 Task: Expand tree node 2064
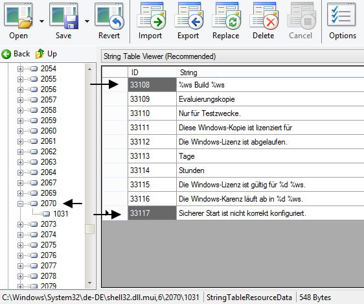coord(20,172)
